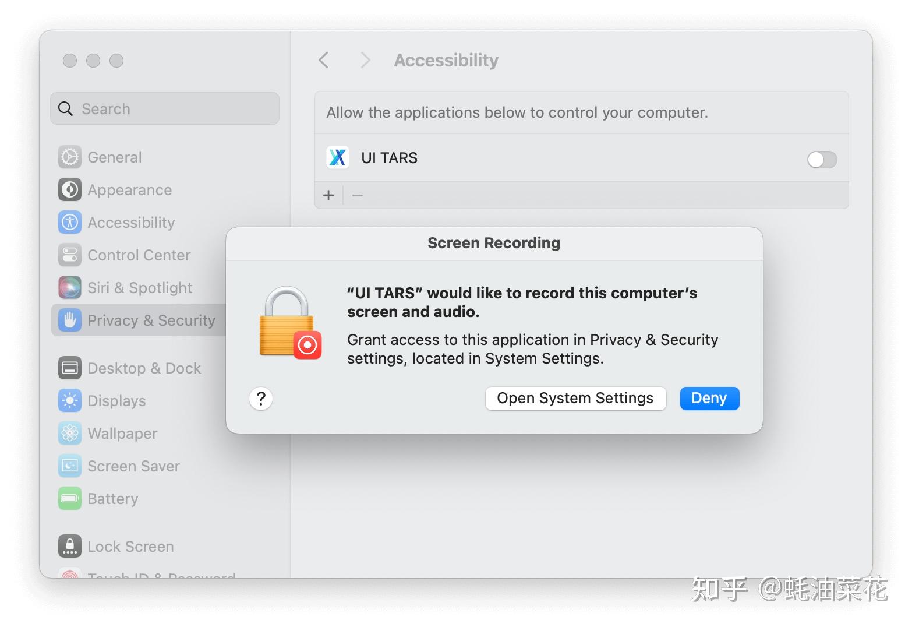Viewport: 912px width, 627px height.
Task: Click the Control Center sidebar icon
Action: [70, 255]
